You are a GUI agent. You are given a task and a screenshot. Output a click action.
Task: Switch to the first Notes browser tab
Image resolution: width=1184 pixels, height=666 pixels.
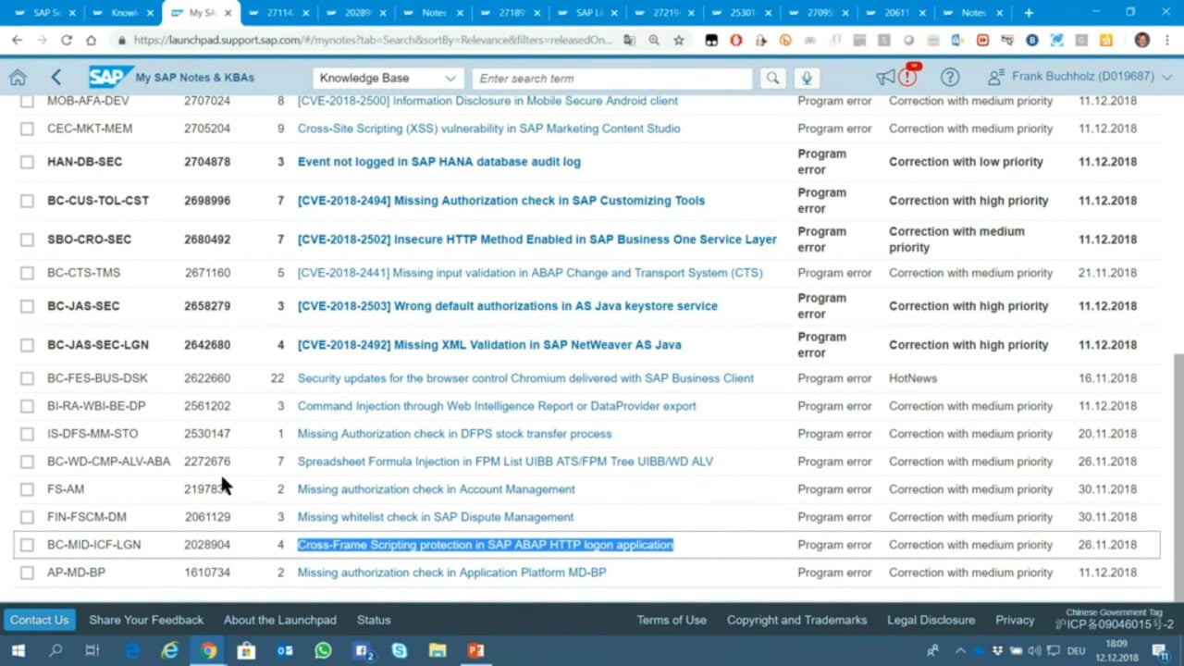click(434, 13)
